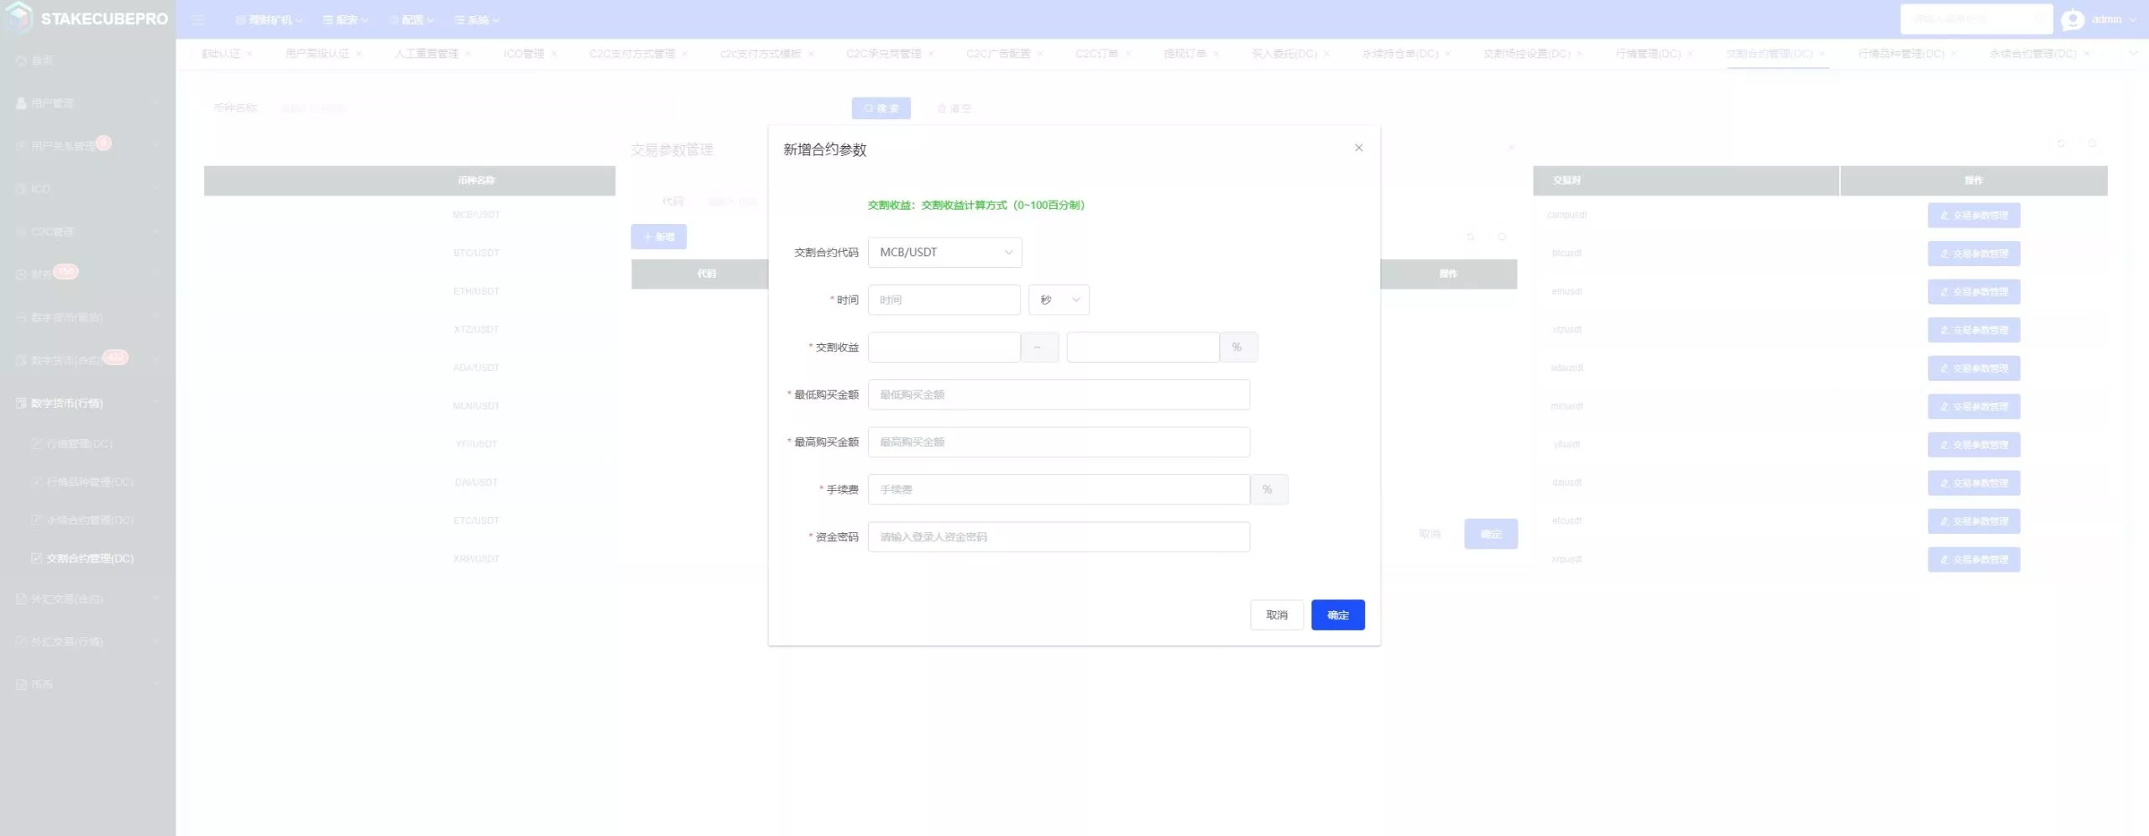Select the XRP/USDT row in 币种名称 table

pyautogui.click(x=476, y=559)
